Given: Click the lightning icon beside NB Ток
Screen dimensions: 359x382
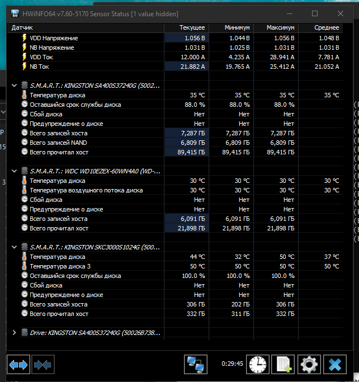Looking at the screenshot, I should (25, 67).
